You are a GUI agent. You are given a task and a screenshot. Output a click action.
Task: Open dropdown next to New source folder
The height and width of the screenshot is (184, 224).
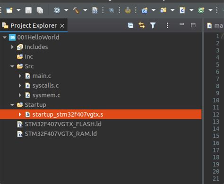[x=172, y=10]
